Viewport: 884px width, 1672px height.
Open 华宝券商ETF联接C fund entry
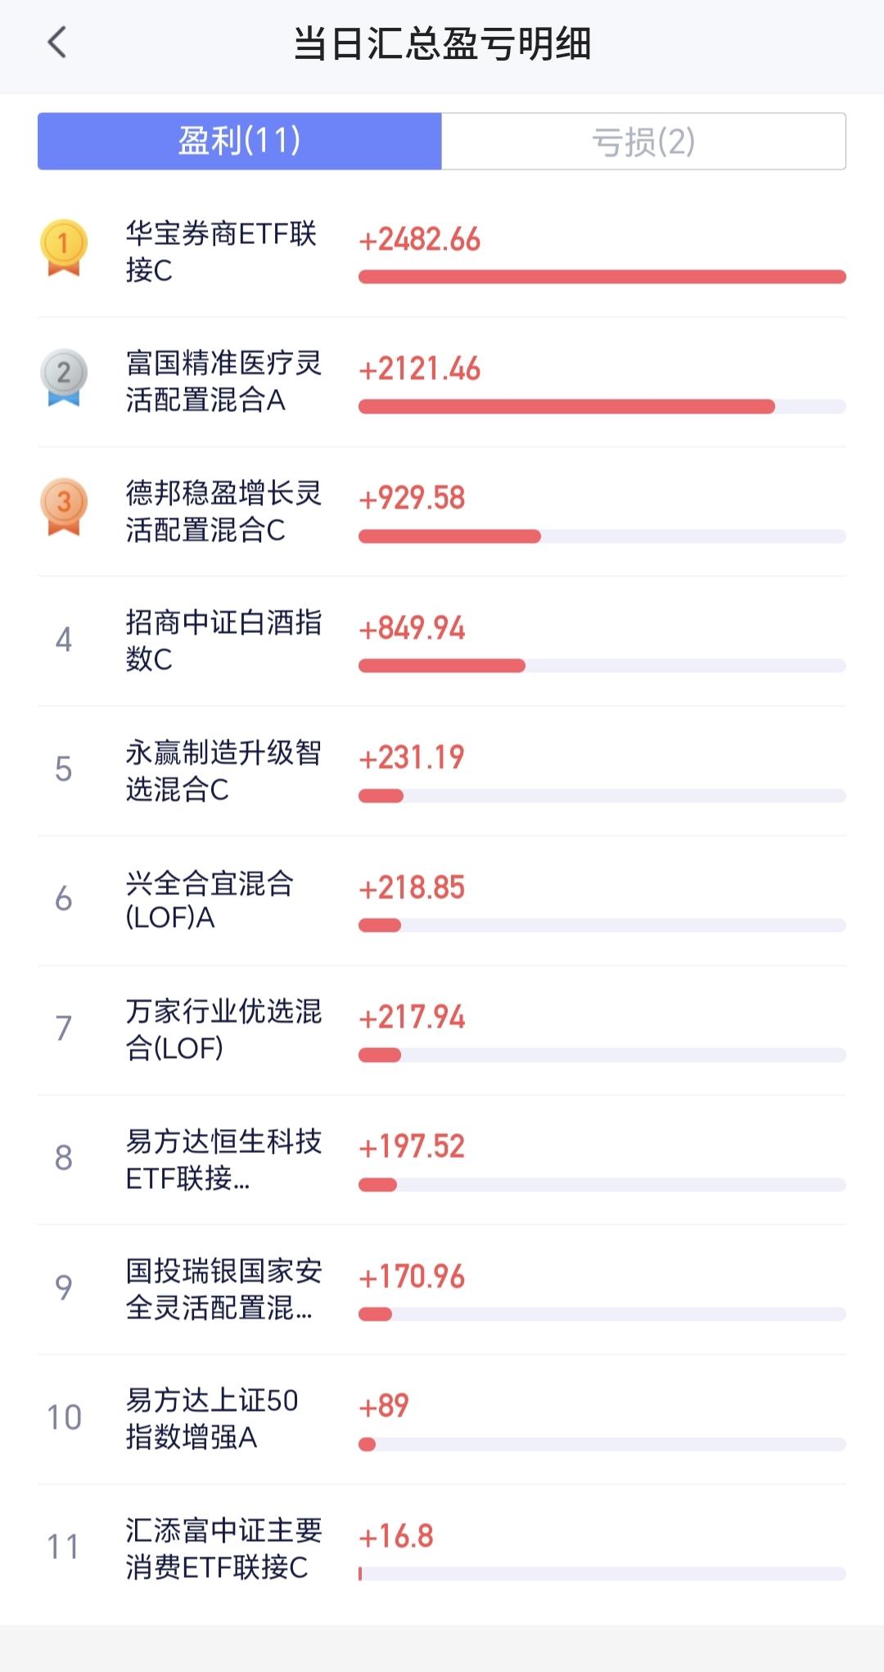(442, 252)
